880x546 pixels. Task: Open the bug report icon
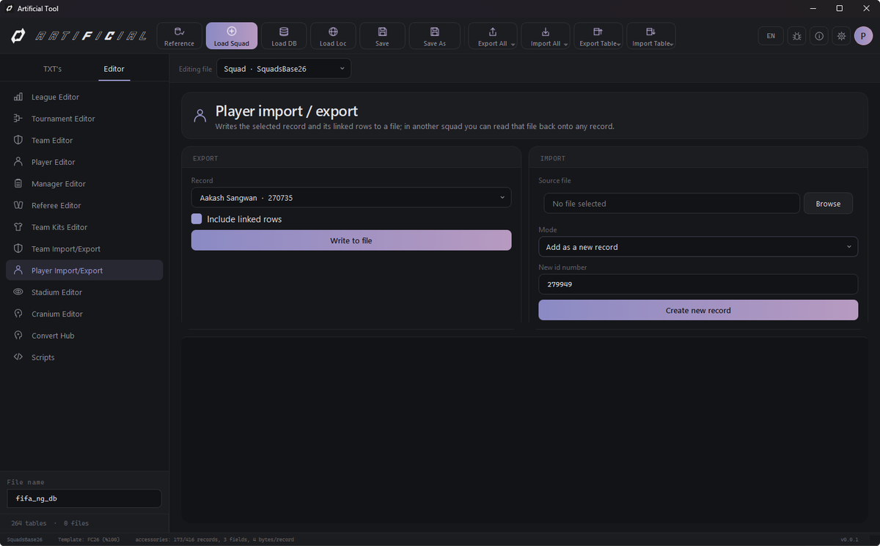pyautogui.click(x=796, y=36)
